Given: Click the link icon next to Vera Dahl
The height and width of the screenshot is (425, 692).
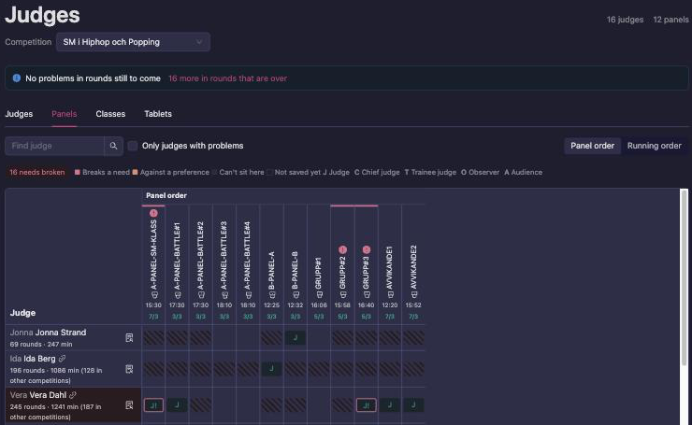Looking at the screenshot, I should tap(73, 395).
